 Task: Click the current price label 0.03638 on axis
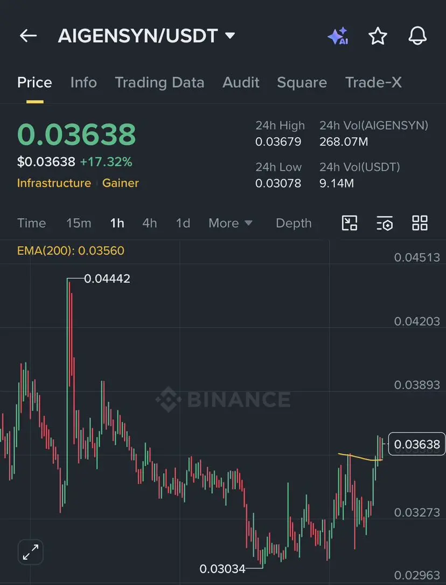point(417,444)
